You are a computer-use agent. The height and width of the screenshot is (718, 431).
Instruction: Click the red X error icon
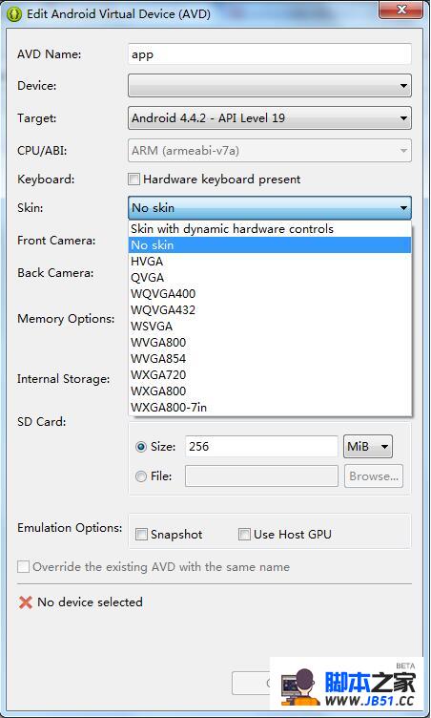coord(25,602)
